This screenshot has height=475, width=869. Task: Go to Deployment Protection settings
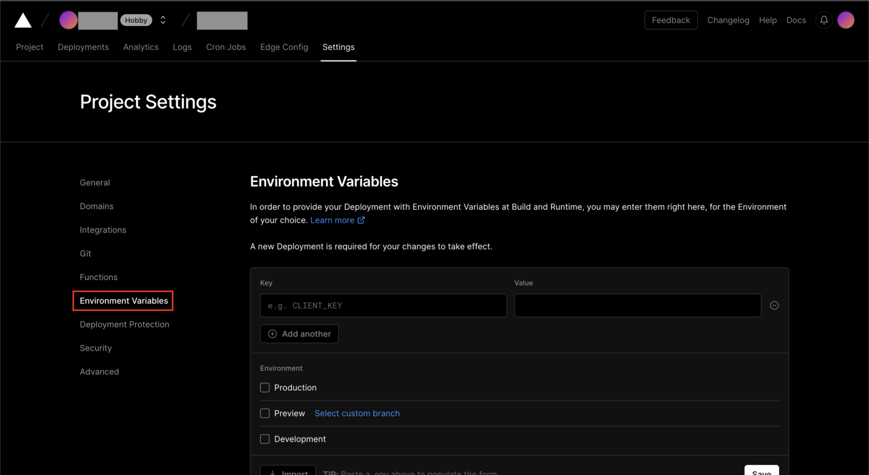click(x=124, y=324)
